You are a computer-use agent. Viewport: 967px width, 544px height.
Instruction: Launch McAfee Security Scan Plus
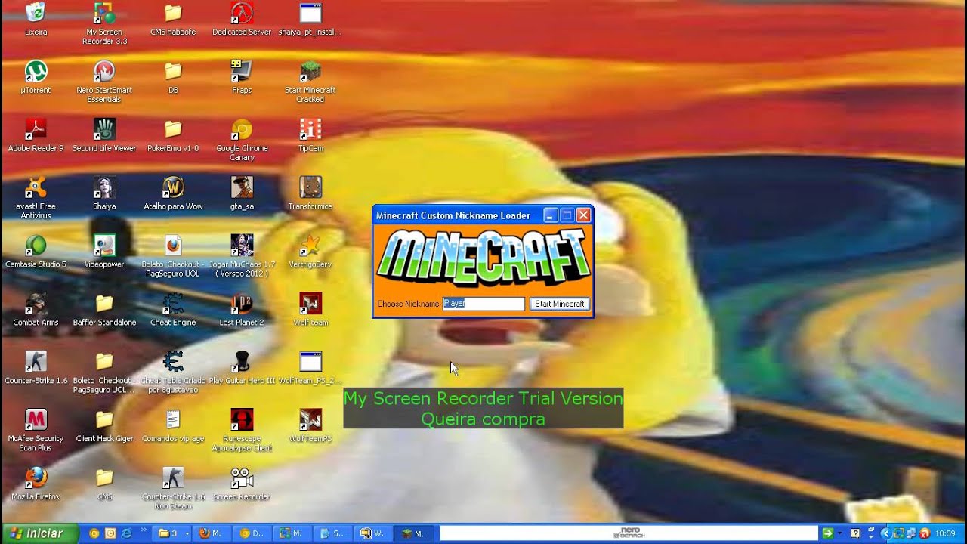(36, 431)
